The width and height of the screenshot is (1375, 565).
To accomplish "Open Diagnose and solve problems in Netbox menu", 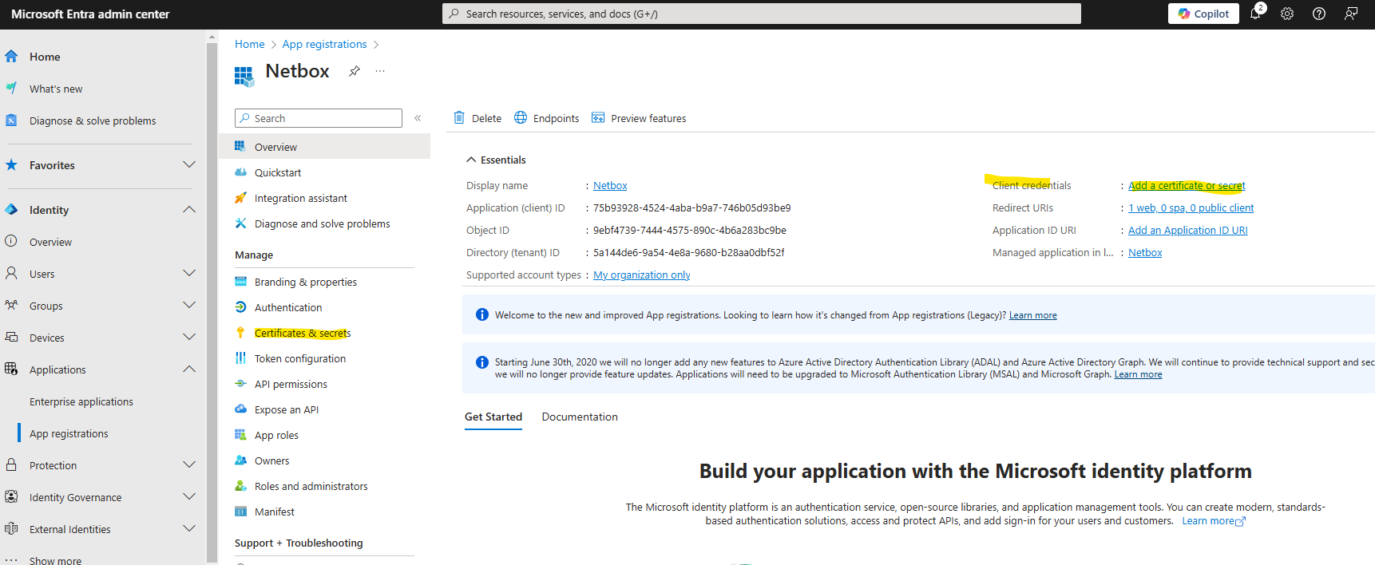I will tap(324, 223).
